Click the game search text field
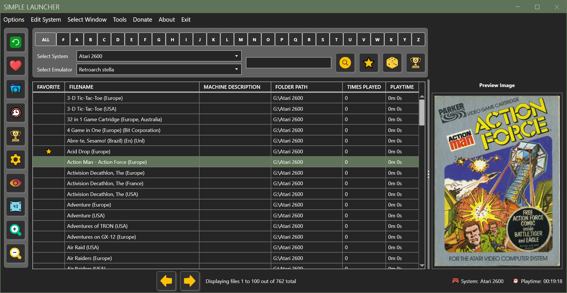This screenshot has width=567, height=293. 289,63
